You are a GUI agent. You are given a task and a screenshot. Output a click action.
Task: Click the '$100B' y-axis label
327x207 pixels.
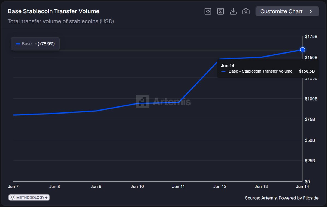pyautogui.click(x=311, y=99)
